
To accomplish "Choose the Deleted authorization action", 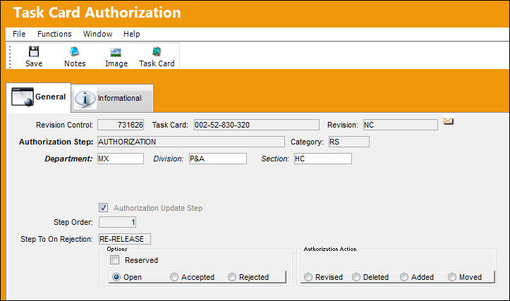I will 356,277.
